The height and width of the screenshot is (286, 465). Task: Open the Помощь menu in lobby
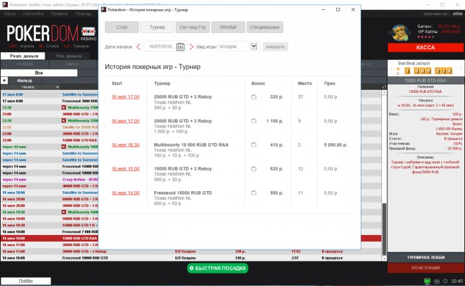pyautogui.click(x=83, y=14)
